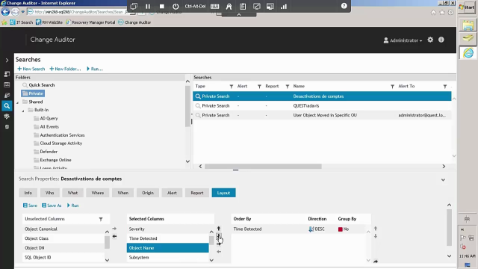Screen dimensions: 478x269
Task: Select Object Canonical in Unselected Columns
Action: coord(63,229)
